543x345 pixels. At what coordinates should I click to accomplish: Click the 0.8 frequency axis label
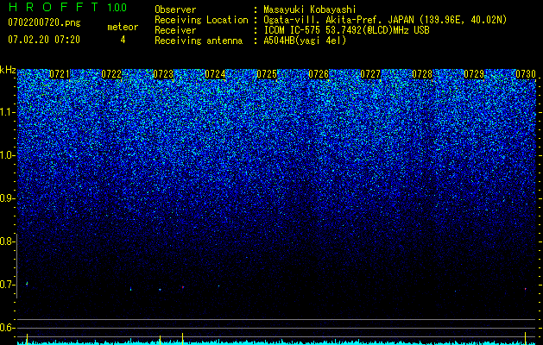7,241
